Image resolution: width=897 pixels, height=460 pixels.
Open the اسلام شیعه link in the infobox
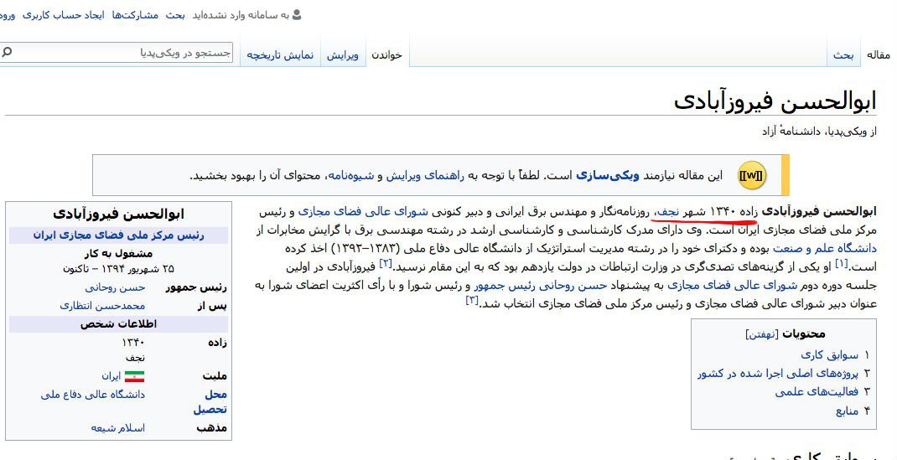(117, 427)
